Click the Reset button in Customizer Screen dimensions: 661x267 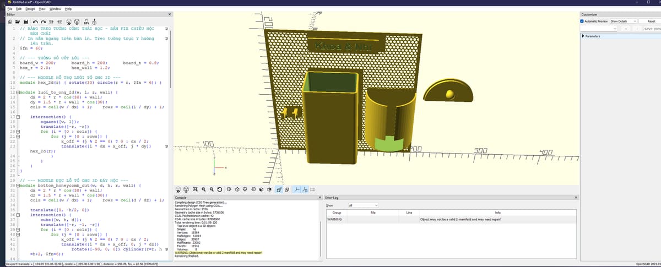pos(651,21)
